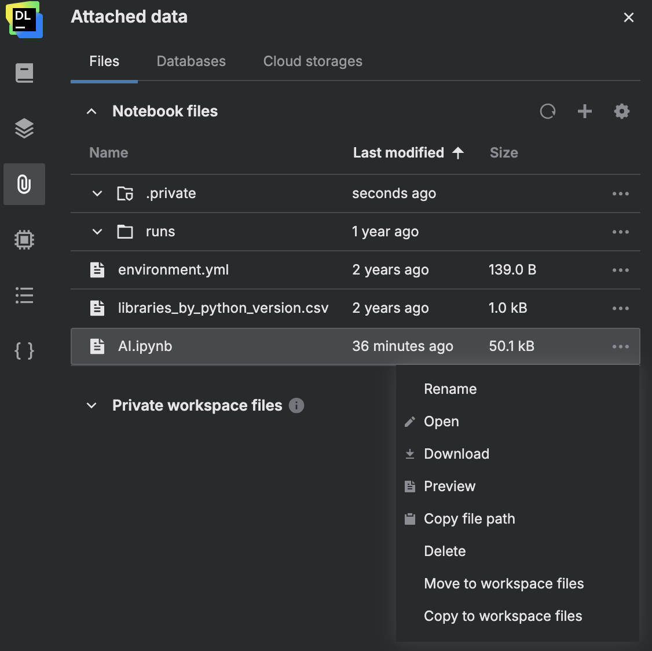Viewport: 652px width, 651px height.
Task: Click the variables viewer curly braces icon
Action: pyautogui.click(x=24, y=350)
